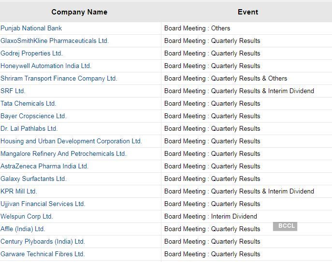Click Mangalore Refinery And Petrochemicals Ltd.
Image resolution: width=332 pixels, height=262 pixels.
coord(63,154)
